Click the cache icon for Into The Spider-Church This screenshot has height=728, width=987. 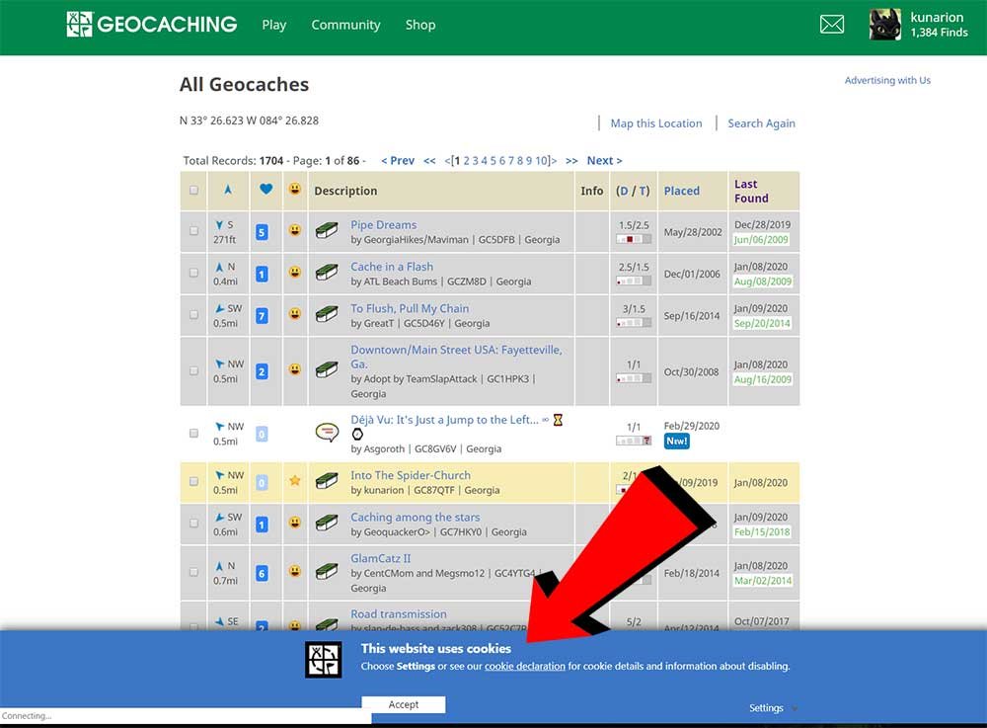(x=327, y=482)
